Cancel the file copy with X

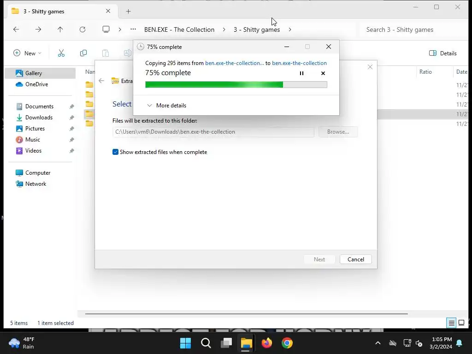tap(323, 73)
